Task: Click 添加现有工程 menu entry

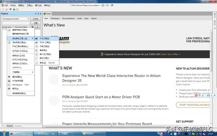Action: click(21, 42)
